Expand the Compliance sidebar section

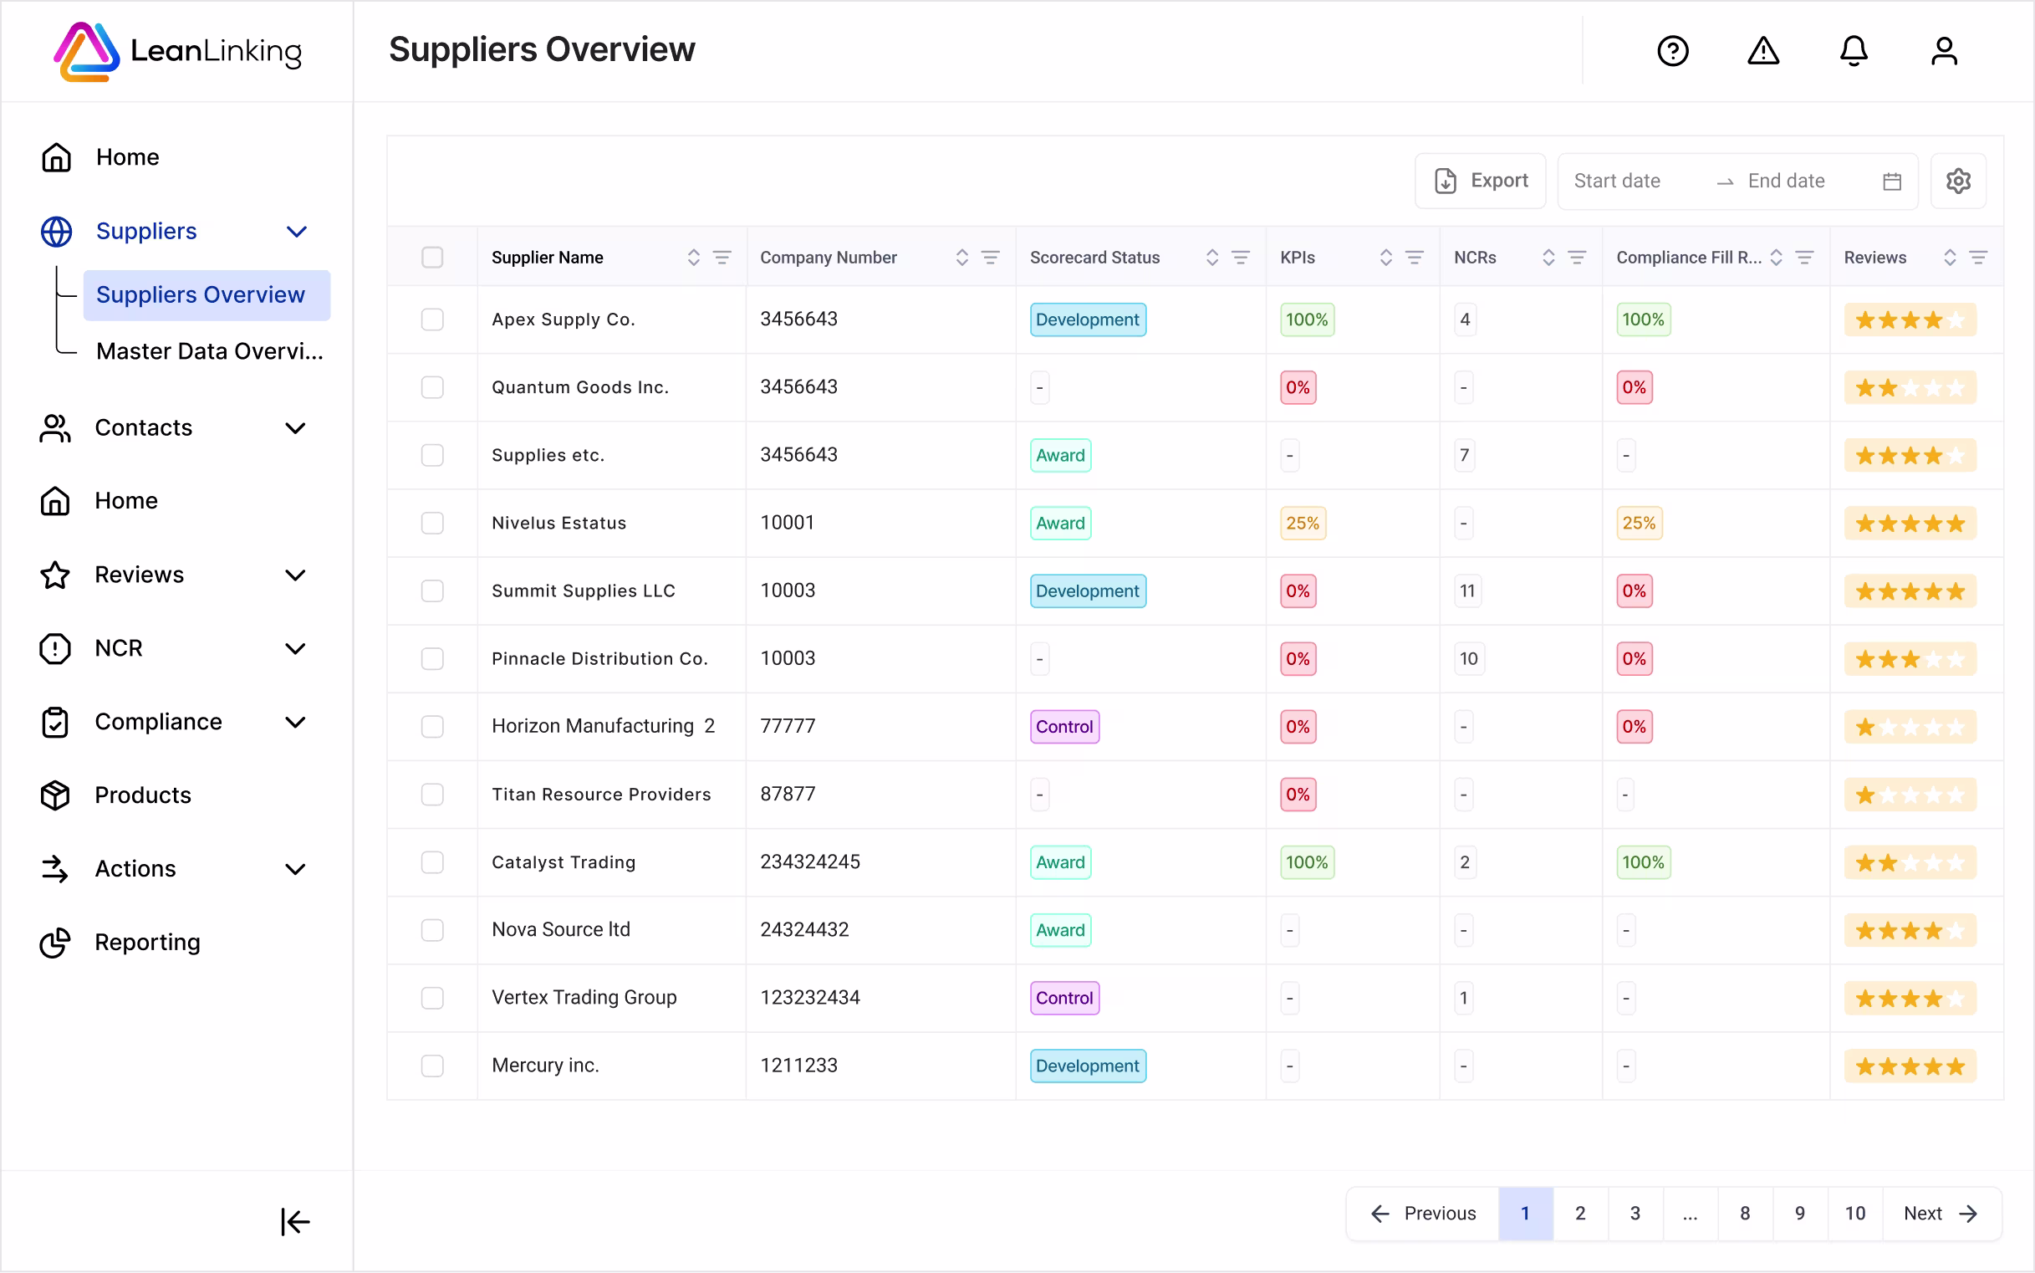(295, 722)
